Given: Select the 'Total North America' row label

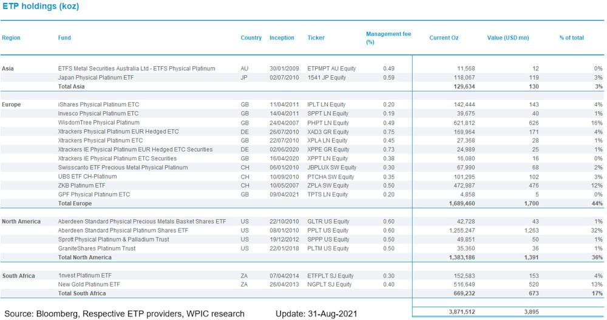Looking at the screenshot, I should click(84, 257).
